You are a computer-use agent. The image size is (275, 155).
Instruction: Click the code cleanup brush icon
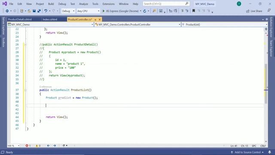point(64,146)
